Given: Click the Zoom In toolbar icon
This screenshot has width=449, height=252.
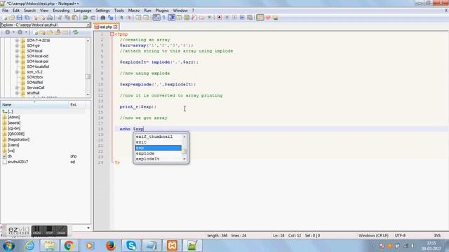Looking at the screenshot, I should pyautogui.click(x=121, y=17).
